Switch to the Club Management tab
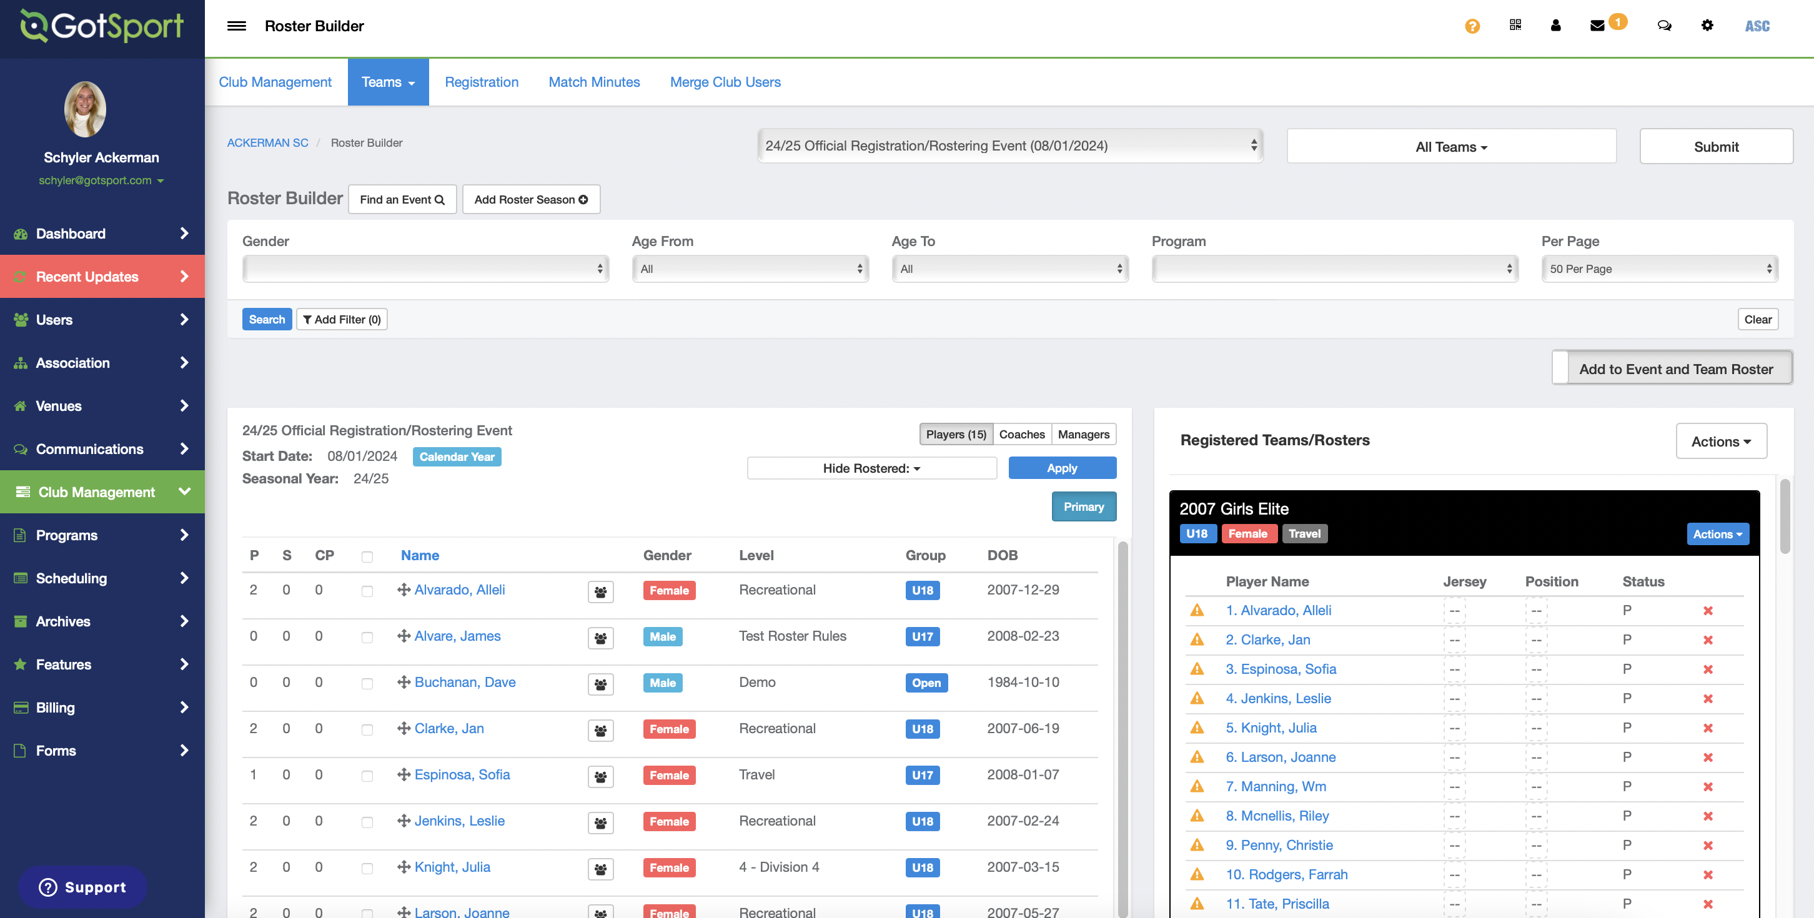 tap(275, 82)
